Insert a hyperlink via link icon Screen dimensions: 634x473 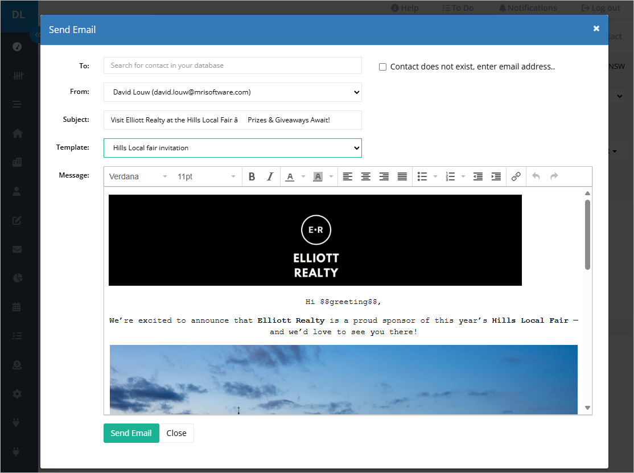pyautogui.click(x=516, y=176)
